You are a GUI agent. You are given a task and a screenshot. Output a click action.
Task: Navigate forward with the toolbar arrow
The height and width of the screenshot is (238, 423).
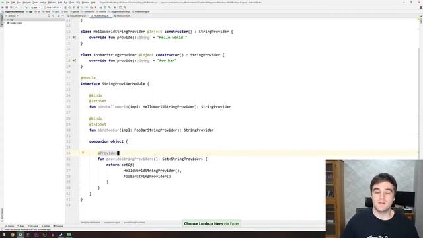(20, 7)
